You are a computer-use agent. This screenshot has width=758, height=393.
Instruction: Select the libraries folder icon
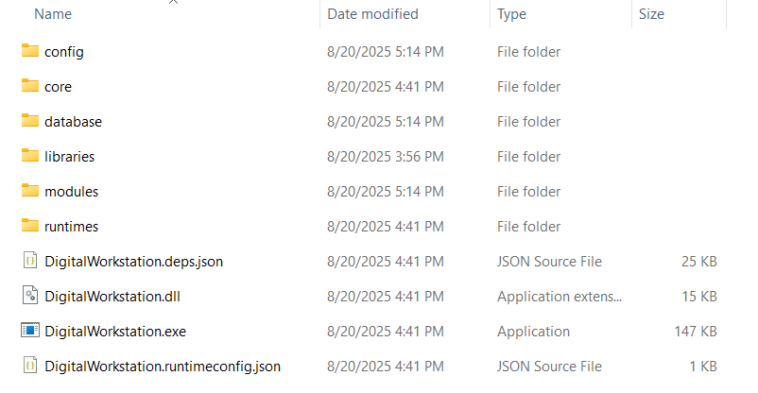29,156
